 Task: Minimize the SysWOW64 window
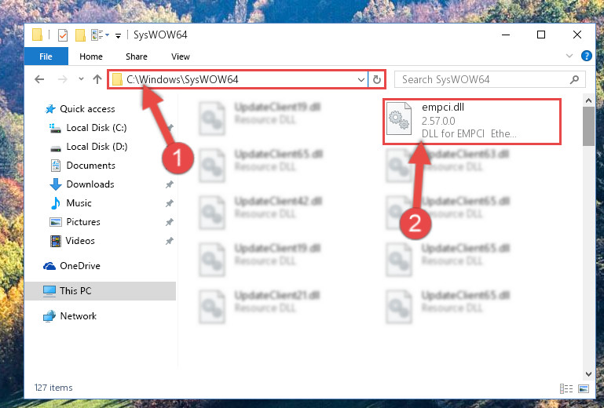506,35
